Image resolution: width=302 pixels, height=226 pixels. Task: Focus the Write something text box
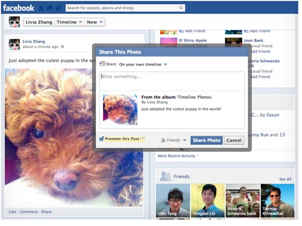(172, 81)
